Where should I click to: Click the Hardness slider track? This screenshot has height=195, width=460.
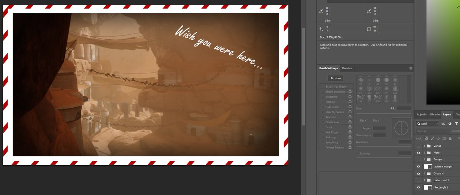[384, 146]
